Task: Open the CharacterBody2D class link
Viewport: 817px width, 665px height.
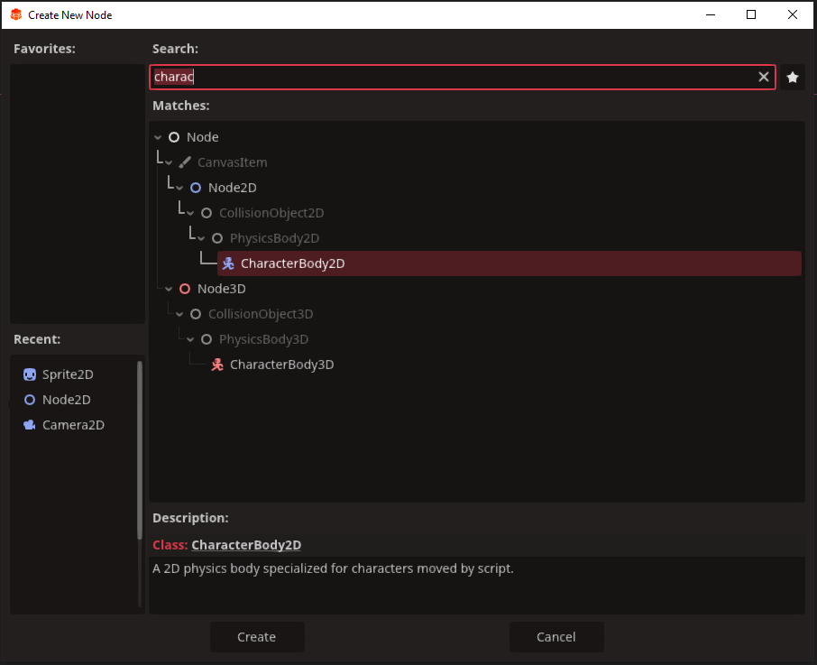Action: (246, 545)
